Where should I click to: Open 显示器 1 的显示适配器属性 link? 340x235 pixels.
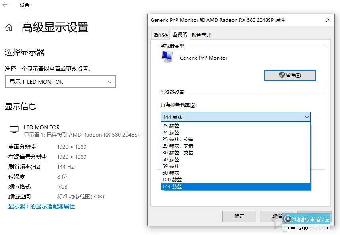coord(43,206)
